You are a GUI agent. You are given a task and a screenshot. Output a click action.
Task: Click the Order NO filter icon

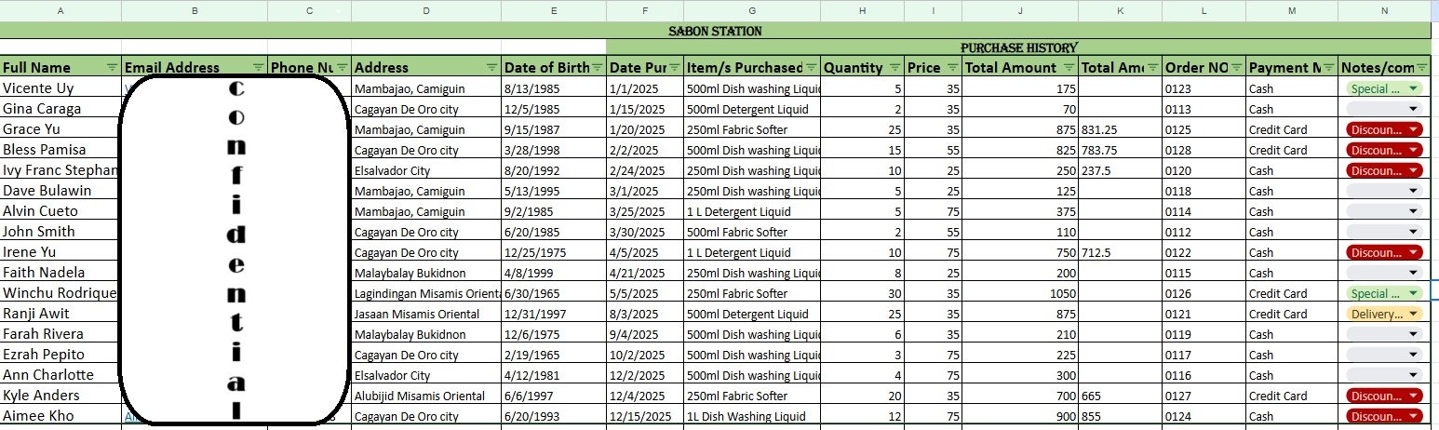(x=1237, y=67)
